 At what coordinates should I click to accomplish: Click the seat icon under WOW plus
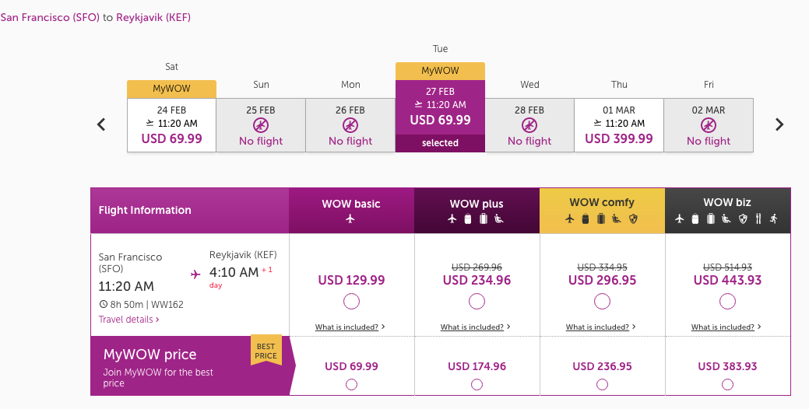coord(498,219)
